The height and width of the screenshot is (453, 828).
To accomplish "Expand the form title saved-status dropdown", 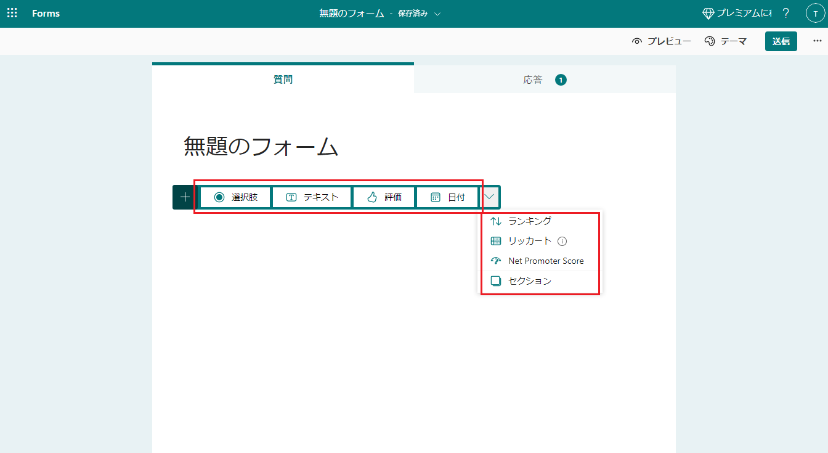I will (437, 14).
